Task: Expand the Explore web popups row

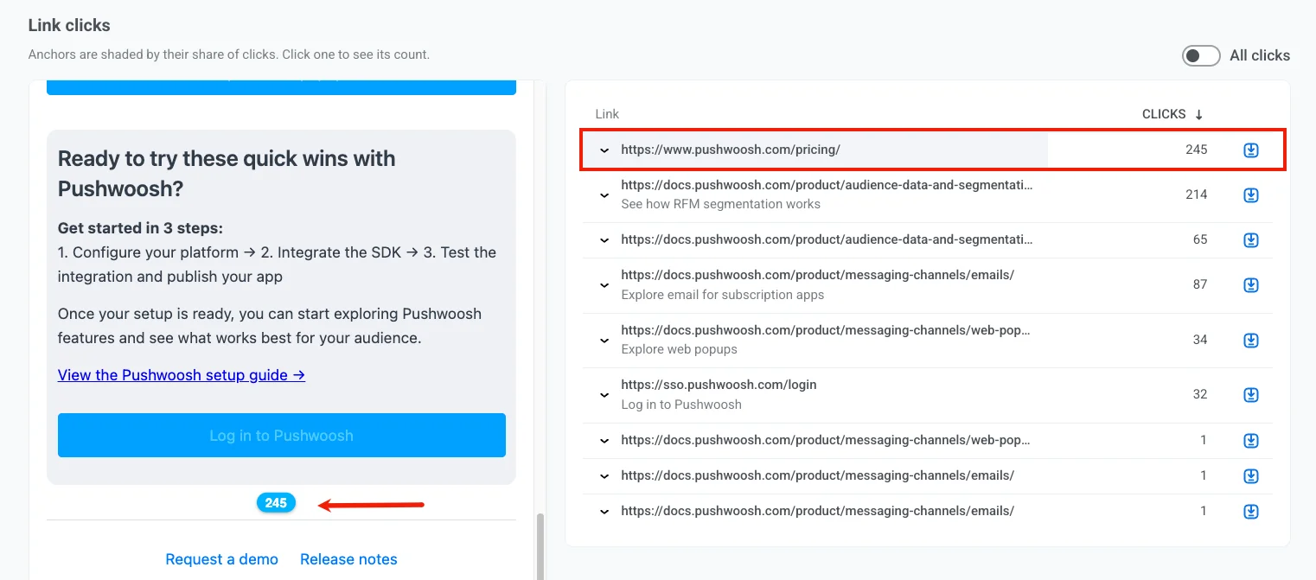Action: 604,341
